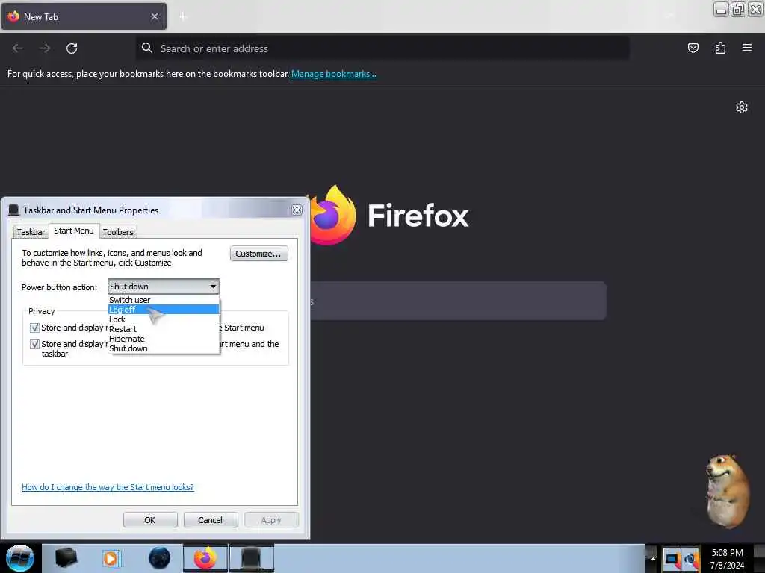Open the black folder taskbar icon
Viewport: 765px width, 573px height.
point(66,558)
